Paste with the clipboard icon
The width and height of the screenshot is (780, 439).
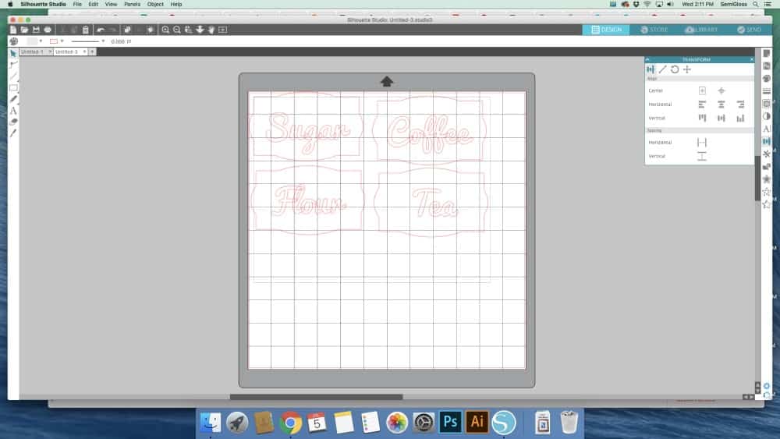click(86, 30)
